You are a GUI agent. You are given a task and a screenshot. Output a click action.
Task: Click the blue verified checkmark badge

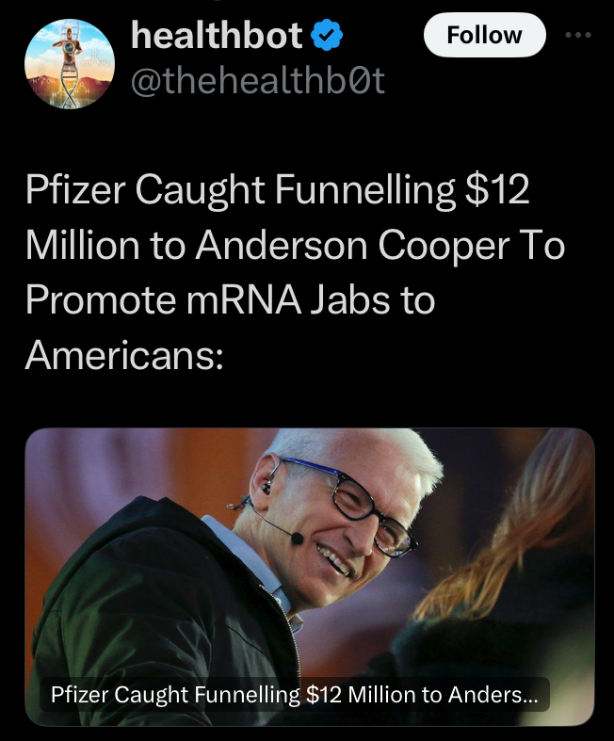coord(327,36)
